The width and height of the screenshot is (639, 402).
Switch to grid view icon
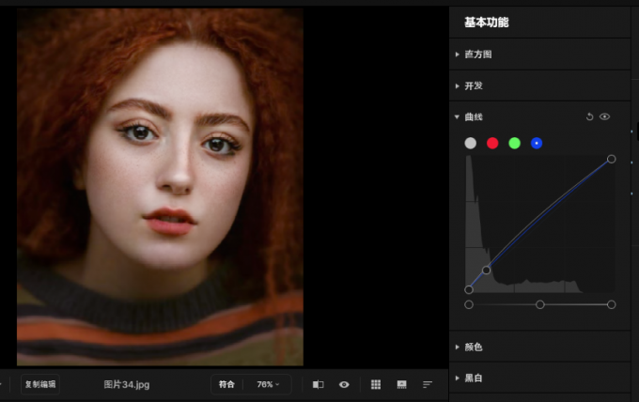click(x=376, y=384)
